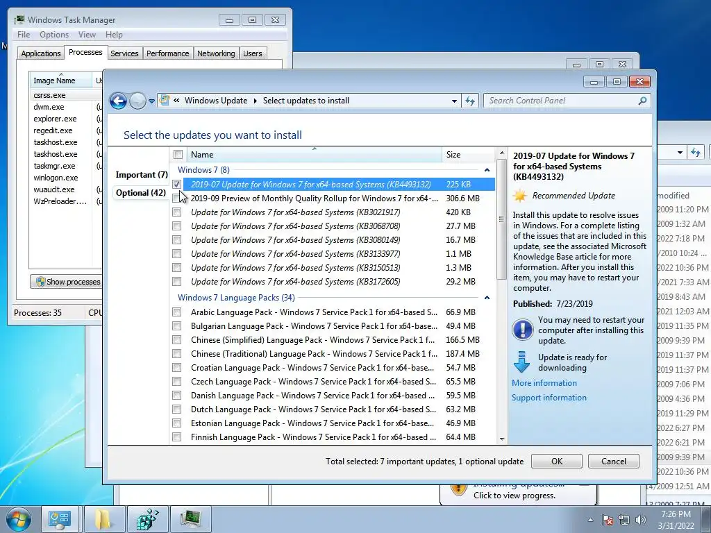Open File menu in Task Manager
This screenshot has height=533, width=711.
24,35
